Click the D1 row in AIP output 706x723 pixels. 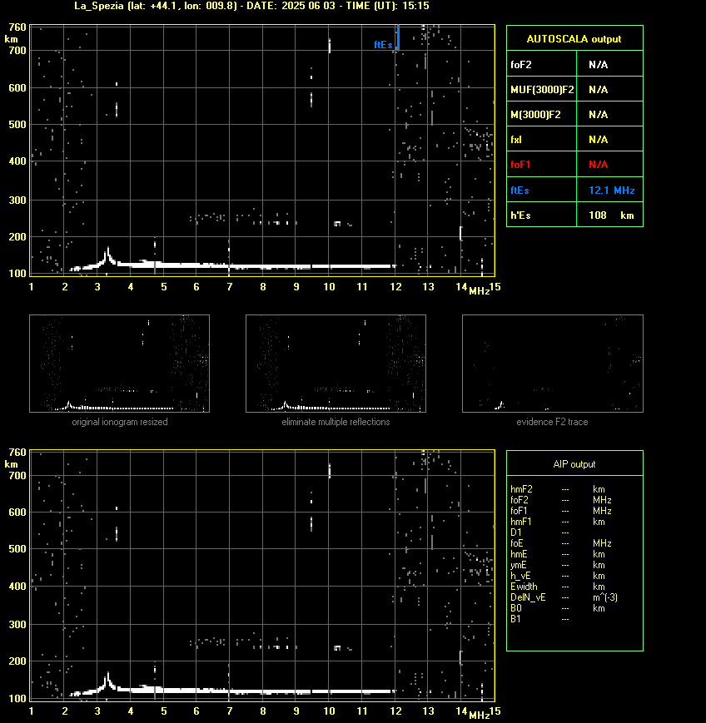[539, 532]
